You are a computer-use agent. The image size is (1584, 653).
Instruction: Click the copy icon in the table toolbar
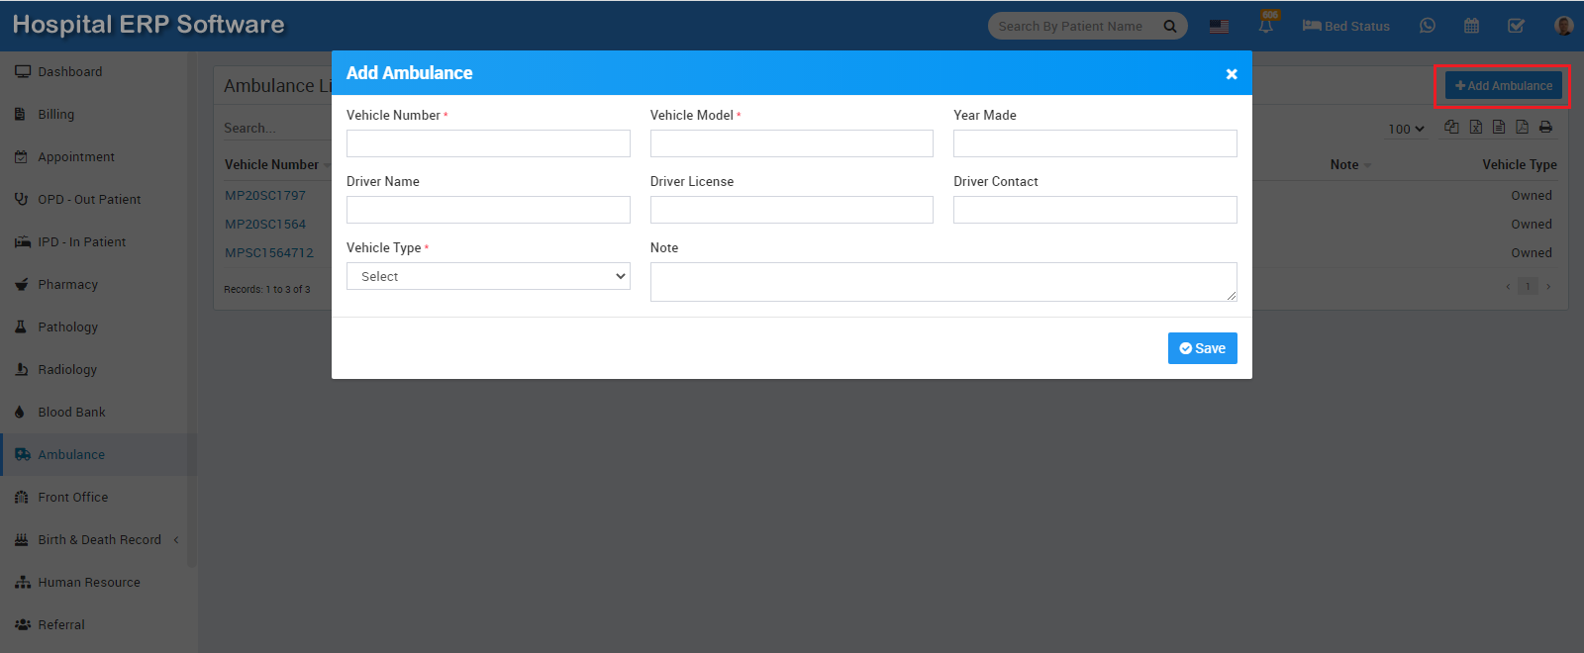tap(1451, 127)
